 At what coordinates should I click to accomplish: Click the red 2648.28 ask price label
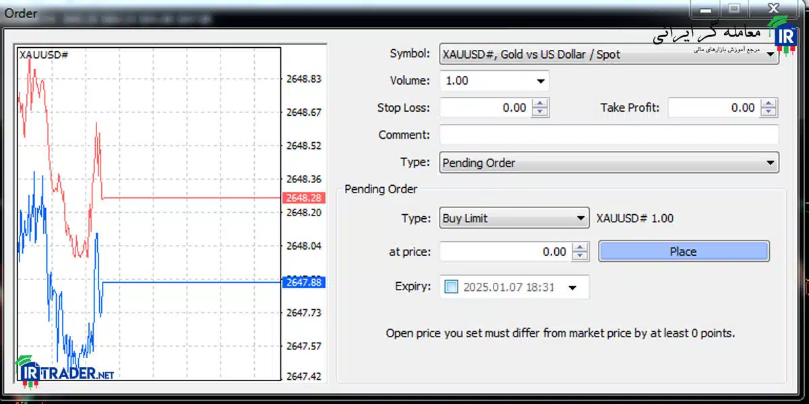[x=305, y=197]
